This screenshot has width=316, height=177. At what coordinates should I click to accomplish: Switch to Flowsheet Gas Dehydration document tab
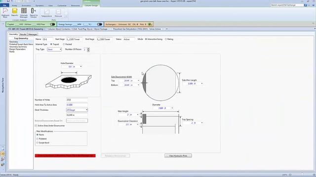click(x=137, y=29)
